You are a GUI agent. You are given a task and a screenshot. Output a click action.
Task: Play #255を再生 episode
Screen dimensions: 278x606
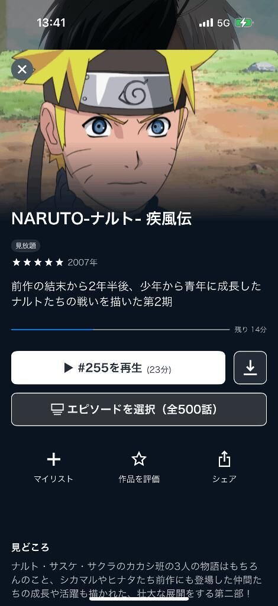click(x=118, y=368)
